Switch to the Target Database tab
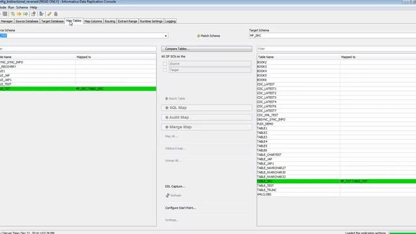416x234 pixels. coord(52,21)
